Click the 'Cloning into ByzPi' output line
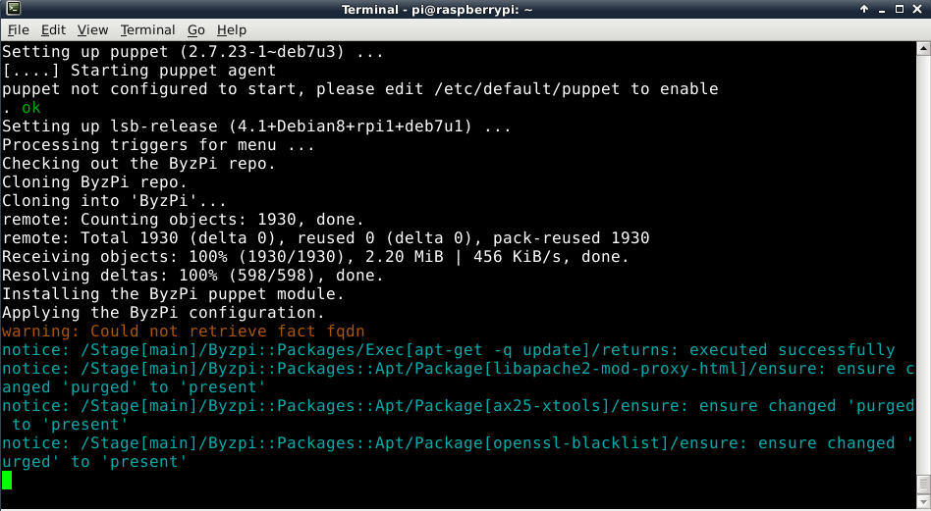Screen dimensions: 931x511 pos(114,200)
